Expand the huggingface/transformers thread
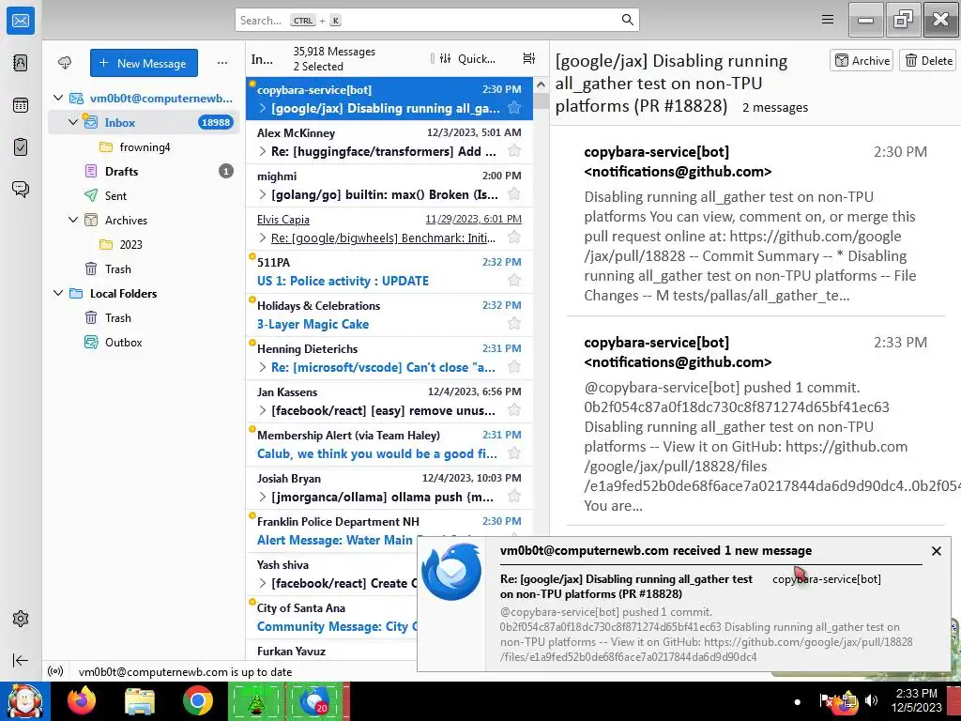 click(263, 151)
